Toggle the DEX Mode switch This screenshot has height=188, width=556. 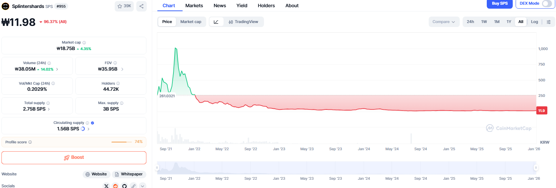point(547,3)
